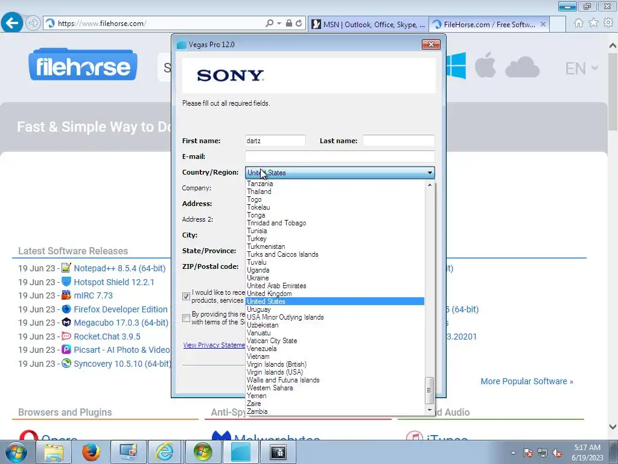Viewport: 618px width, 464px height.
Task: Click in the E-mail field
Action: (x=340, y=156)
